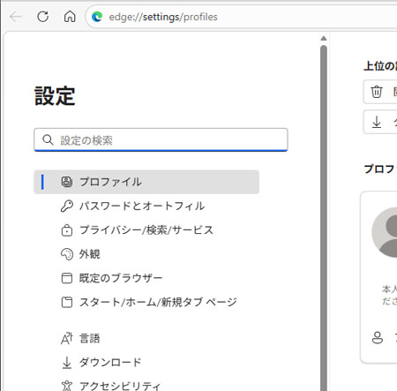Open the ダウンロード settings
Screen dimensions: 397x391
146,363
